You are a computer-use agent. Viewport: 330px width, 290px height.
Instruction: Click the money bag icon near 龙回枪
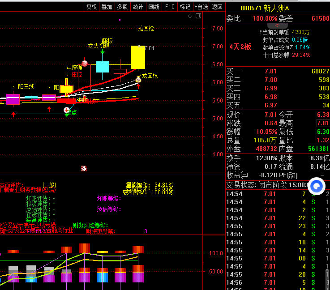138,80
